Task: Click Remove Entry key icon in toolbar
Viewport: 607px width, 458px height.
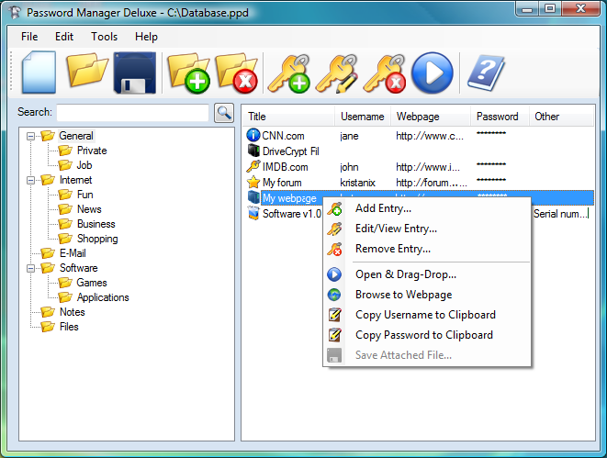Action: coord(384,73)
